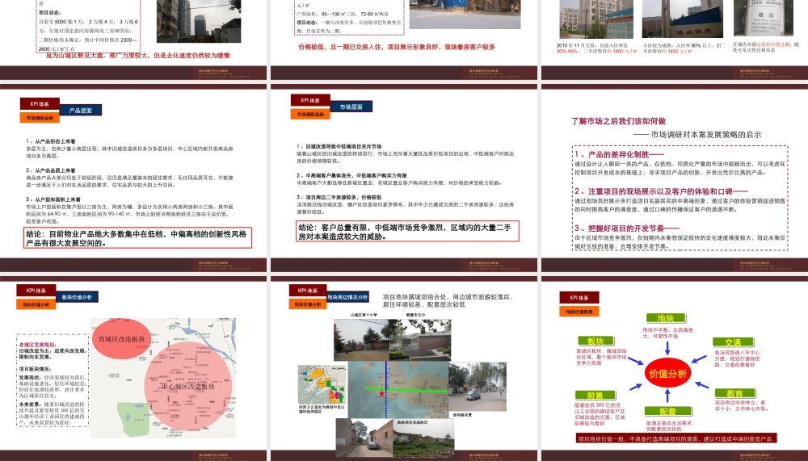The height and width of the screenshot is (461, 808).
Task: Select heading 2、中高端客户集体流失
Action: coord(351,176)
